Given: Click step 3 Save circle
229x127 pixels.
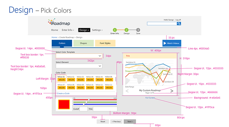Looking at the screenshot, I should click(x=138, y=30).
